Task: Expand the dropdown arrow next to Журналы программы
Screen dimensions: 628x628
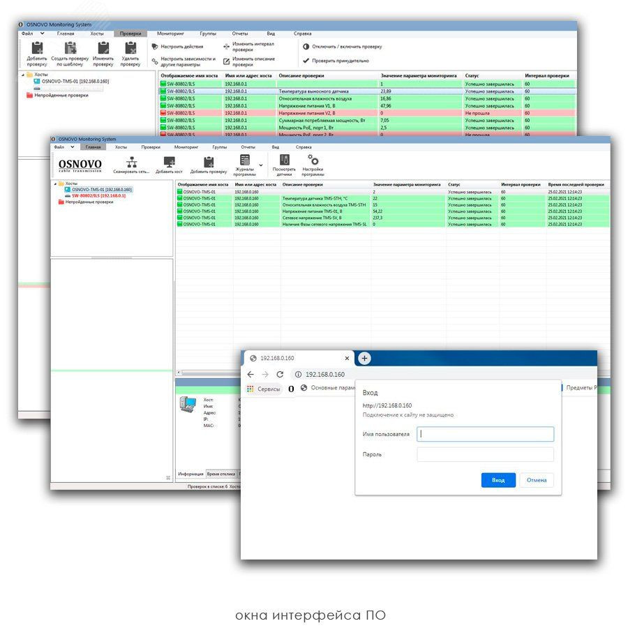Action: point(261,165)
